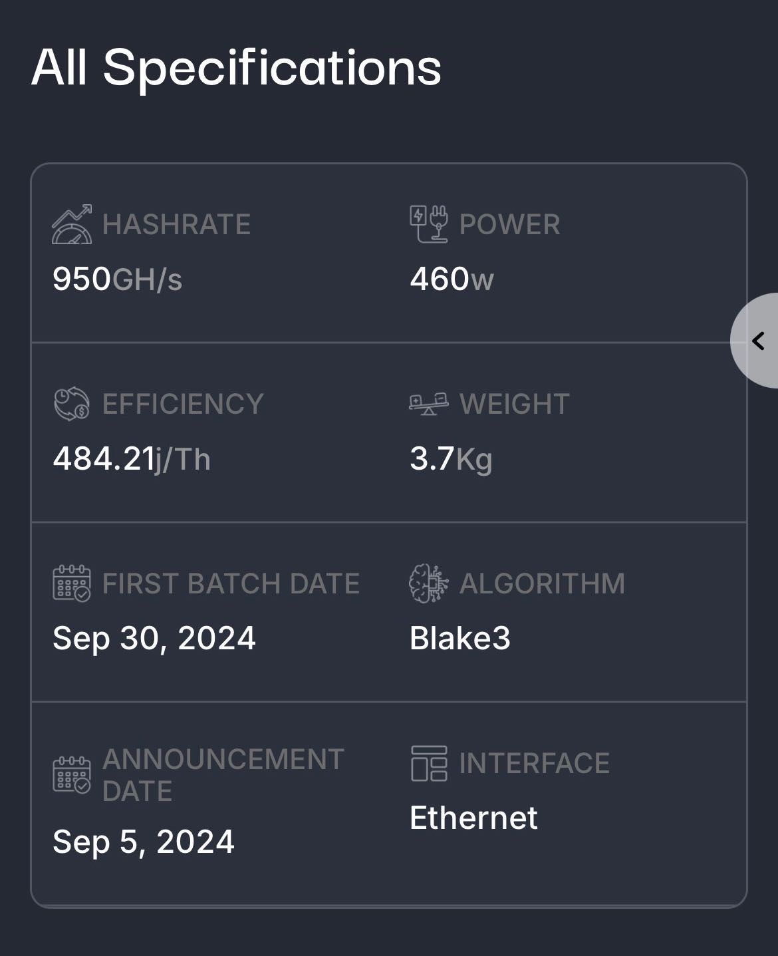Click the weight balance scale icon

click(429, 404)
